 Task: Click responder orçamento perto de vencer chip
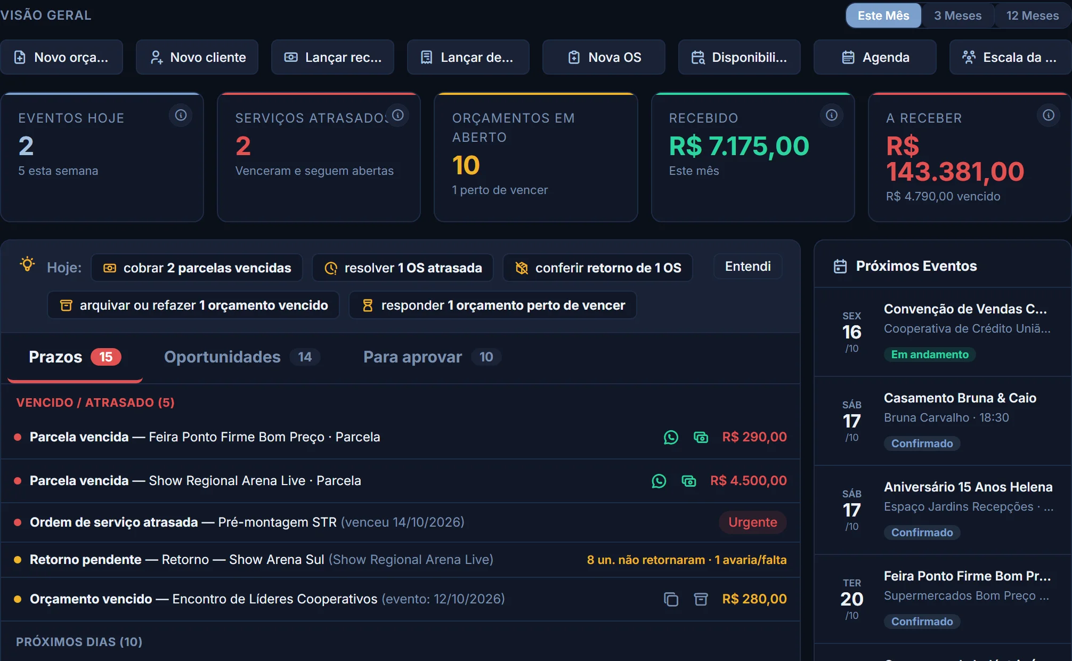point(493,305)
